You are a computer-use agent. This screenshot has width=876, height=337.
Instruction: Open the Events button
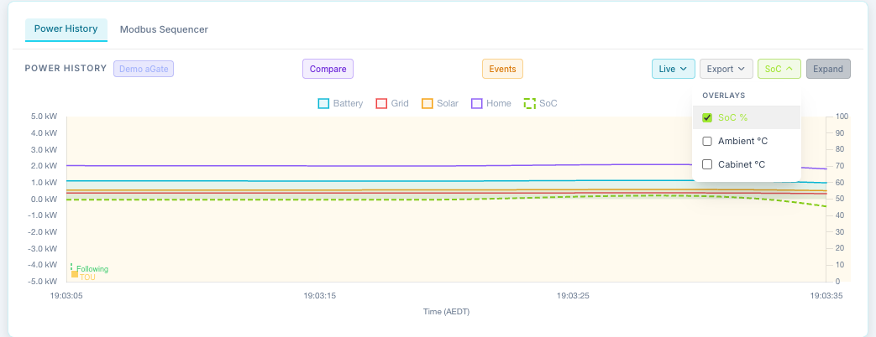point(502,69)
